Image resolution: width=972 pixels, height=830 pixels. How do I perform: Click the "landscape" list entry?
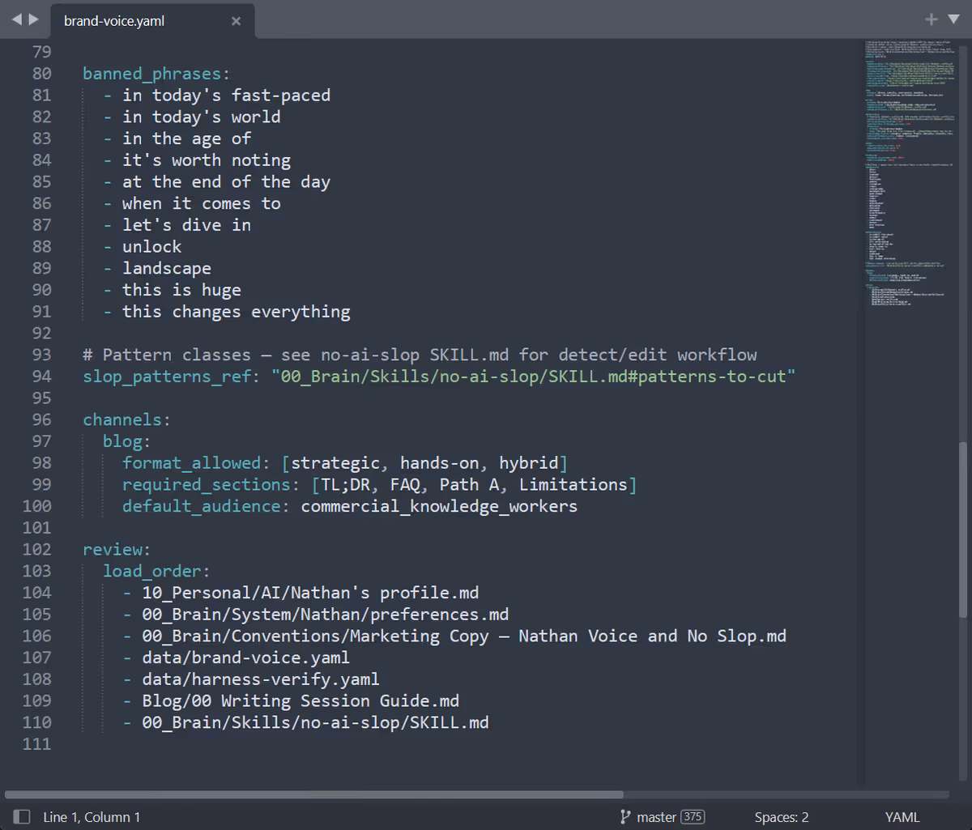167,268
